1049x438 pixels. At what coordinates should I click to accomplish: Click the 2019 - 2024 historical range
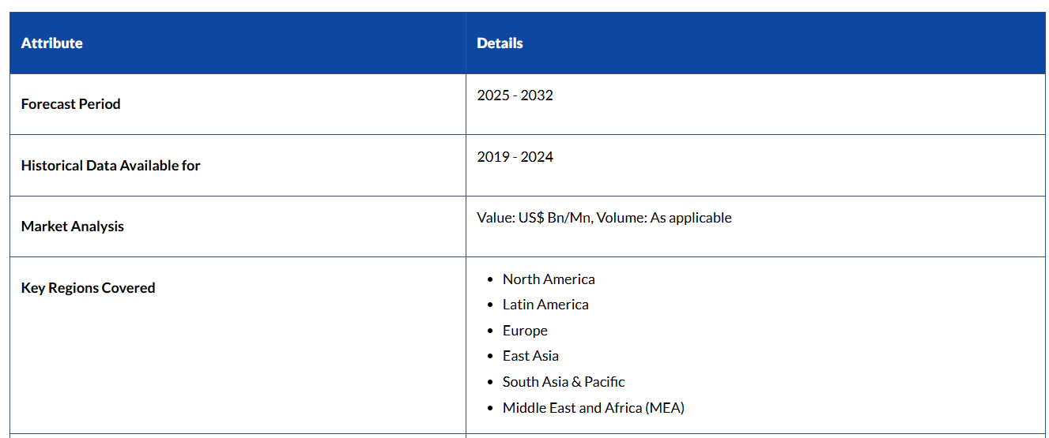[x=515, y=157]
